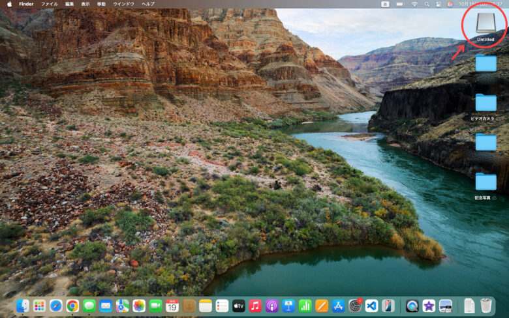
Task: Open the ウインドウ menu
Action: [x=123, y=4]
